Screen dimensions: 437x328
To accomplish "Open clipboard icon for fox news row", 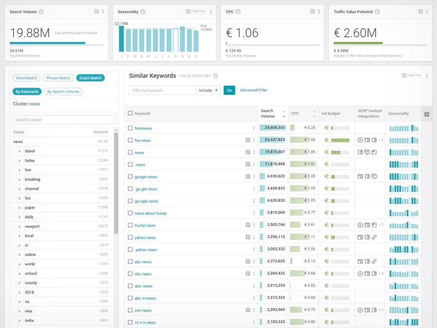I will [248, 140].
